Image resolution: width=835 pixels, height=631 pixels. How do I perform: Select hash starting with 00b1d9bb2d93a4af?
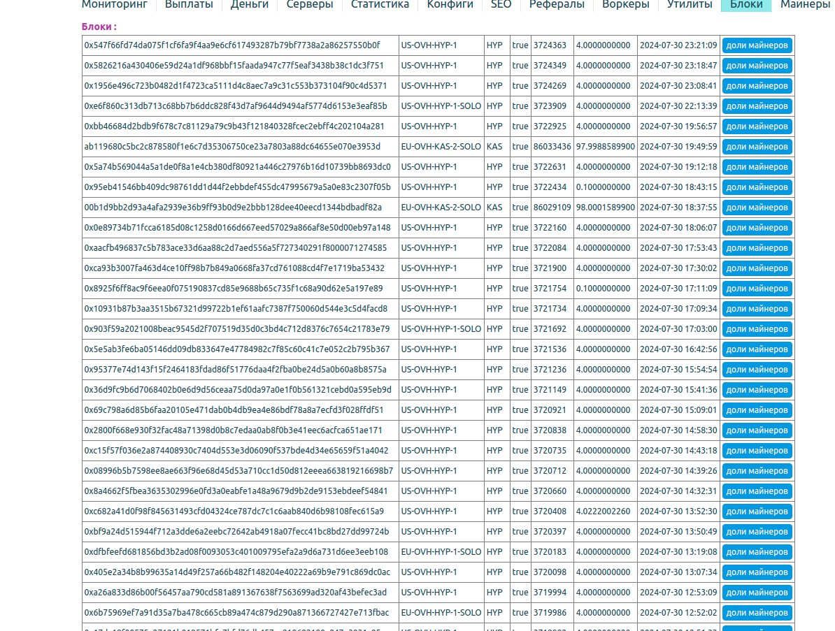(233, 208)
